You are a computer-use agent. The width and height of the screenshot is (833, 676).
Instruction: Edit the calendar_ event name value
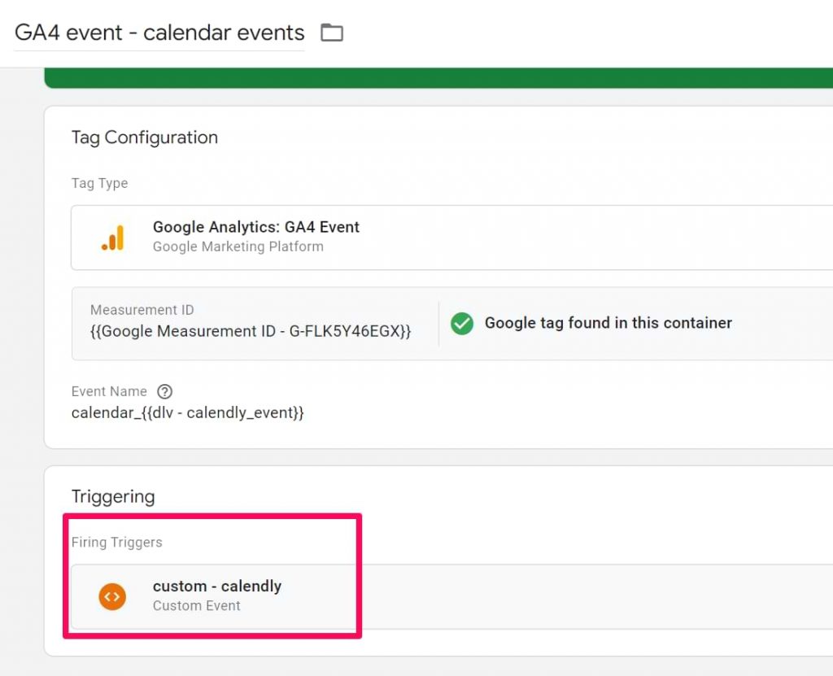coord(189,412)
